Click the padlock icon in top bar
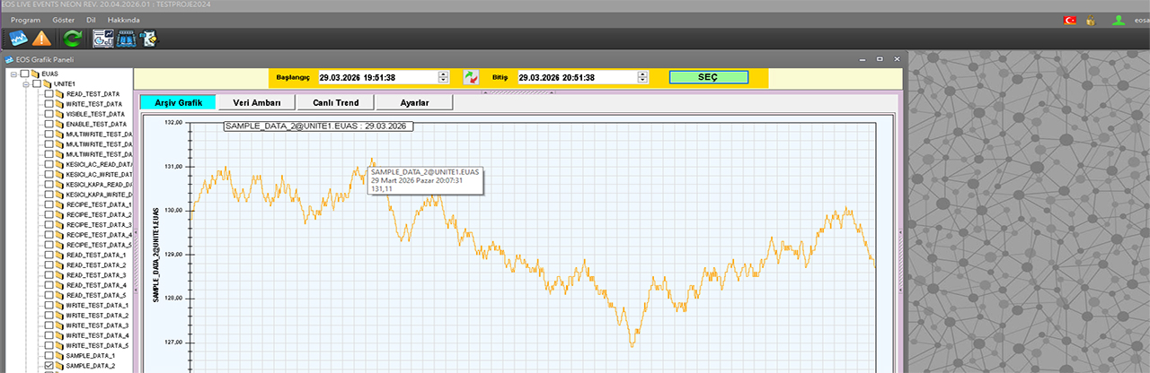 click(1091, 20)
